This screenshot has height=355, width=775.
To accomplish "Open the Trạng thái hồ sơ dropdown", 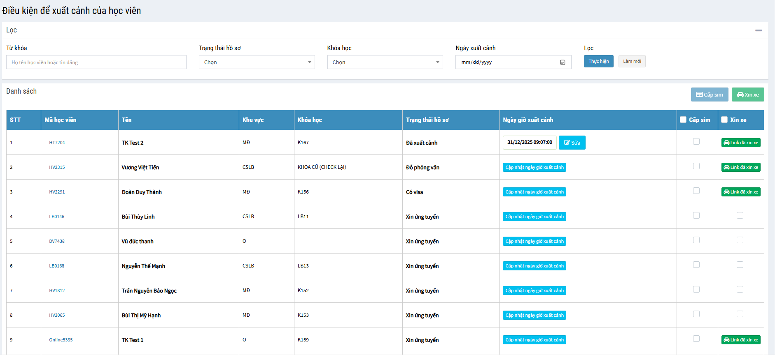I will [x=257, y=62].
